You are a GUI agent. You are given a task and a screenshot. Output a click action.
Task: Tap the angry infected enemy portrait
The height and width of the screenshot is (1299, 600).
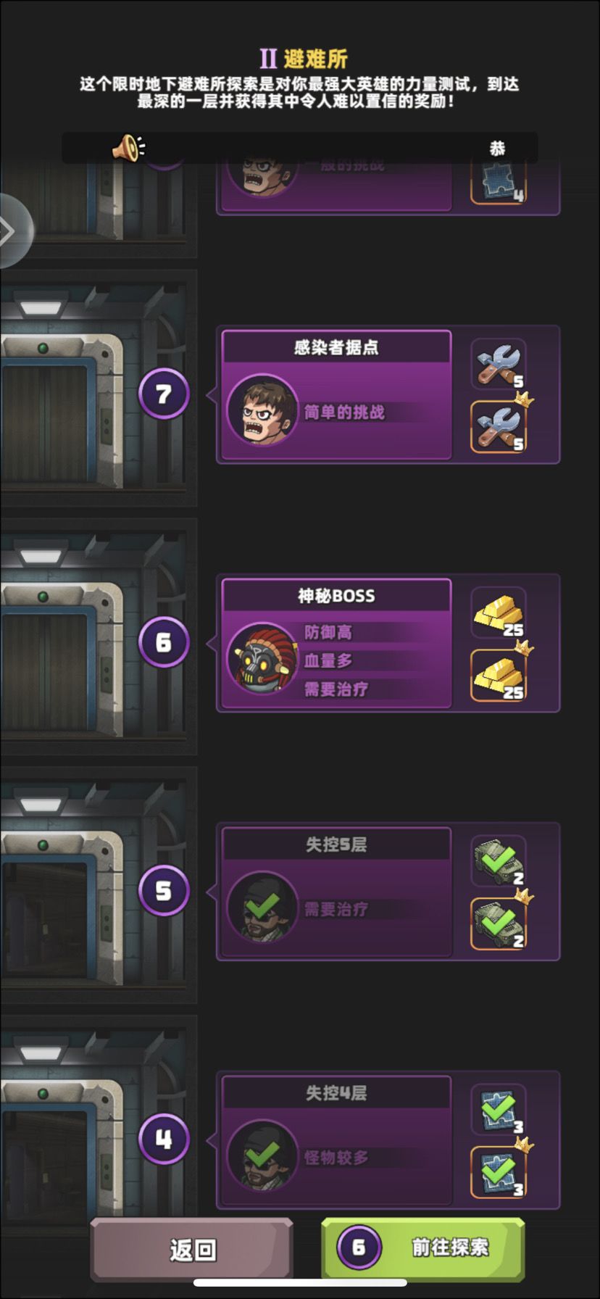[x=262, y=410]
